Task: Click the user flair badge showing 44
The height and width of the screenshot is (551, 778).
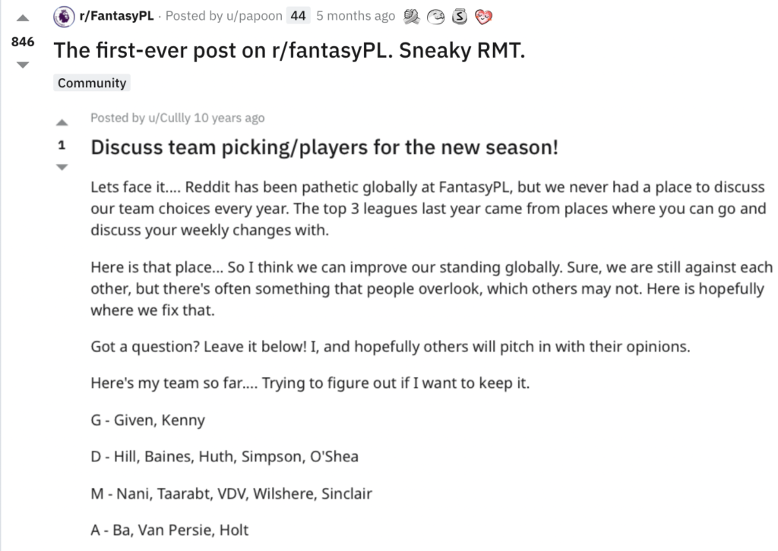Action: [297, 16]
